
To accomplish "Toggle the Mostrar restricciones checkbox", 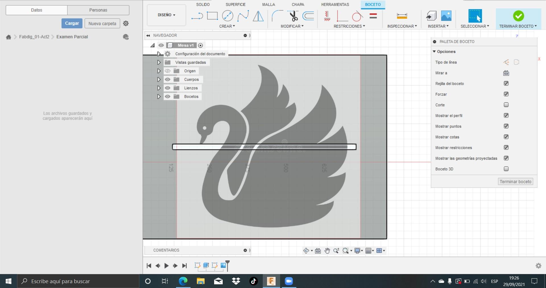I will (506, 147).
